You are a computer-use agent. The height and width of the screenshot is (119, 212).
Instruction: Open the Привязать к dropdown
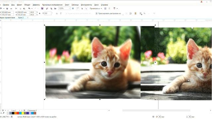pyautogui.click(x=96, y=9)
